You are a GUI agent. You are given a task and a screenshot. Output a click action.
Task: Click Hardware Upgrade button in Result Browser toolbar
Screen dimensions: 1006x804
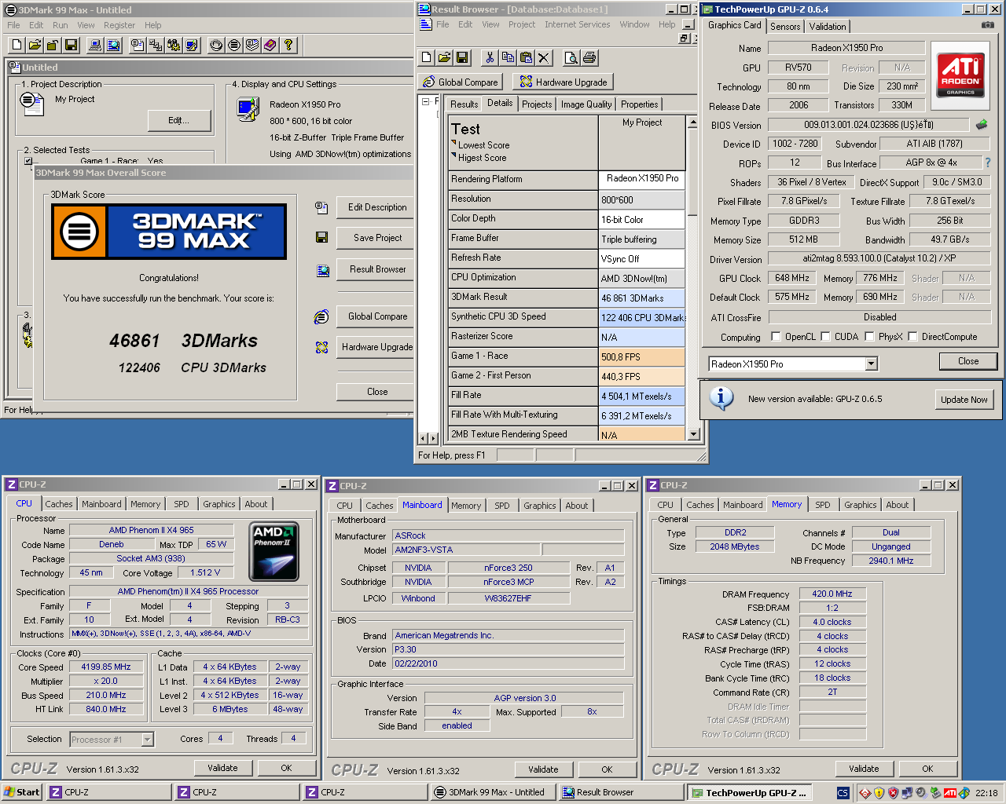pyautogui.click(x=563, y=82)
